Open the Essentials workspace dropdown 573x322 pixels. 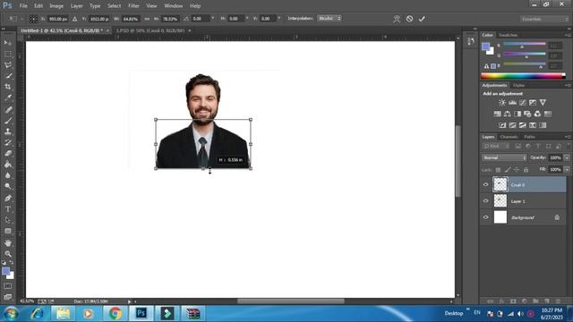pos(545,19)
